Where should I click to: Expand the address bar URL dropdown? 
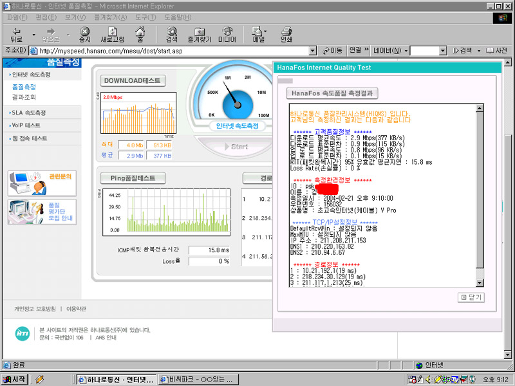click(x=313, y=51)
